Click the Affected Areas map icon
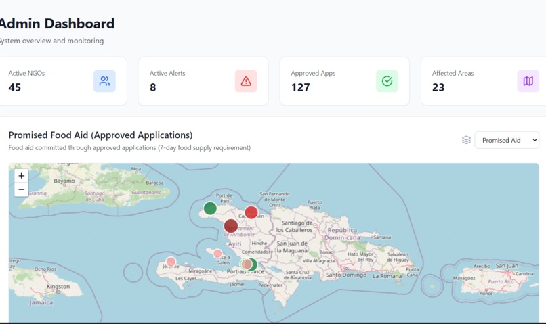The height and width of the screenshot is (324, 546). pos(528,81)
